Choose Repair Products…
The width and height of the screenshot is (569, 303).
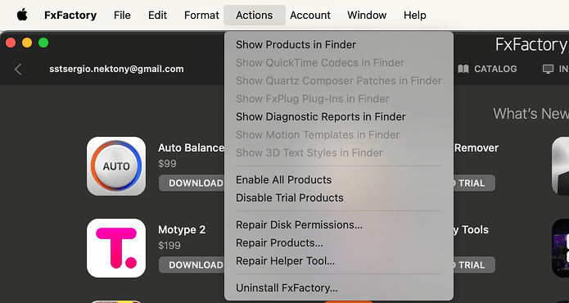[339, 242]
